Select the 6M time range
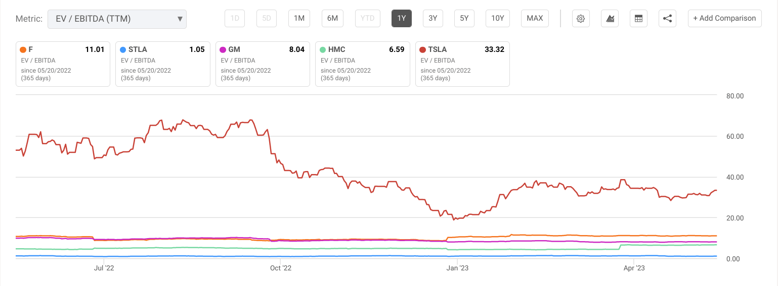778x286 pixels. coord(332,19)
